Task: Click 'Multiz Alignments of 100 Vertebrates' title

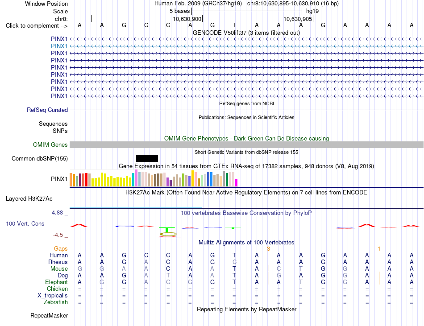Action: click(x=246, y=242)
